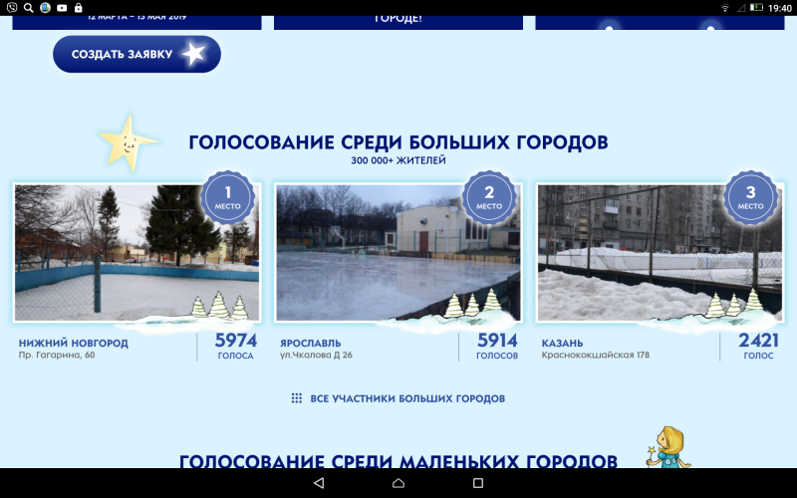Tap the grid icon beside Все участники
The width and height of the screenshot is (797, 498).
coord(297,398)
